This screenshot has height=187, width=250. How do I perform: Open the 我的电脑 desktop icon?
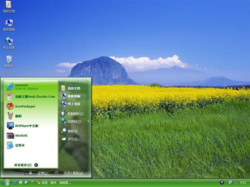click(x=9, y=25)
